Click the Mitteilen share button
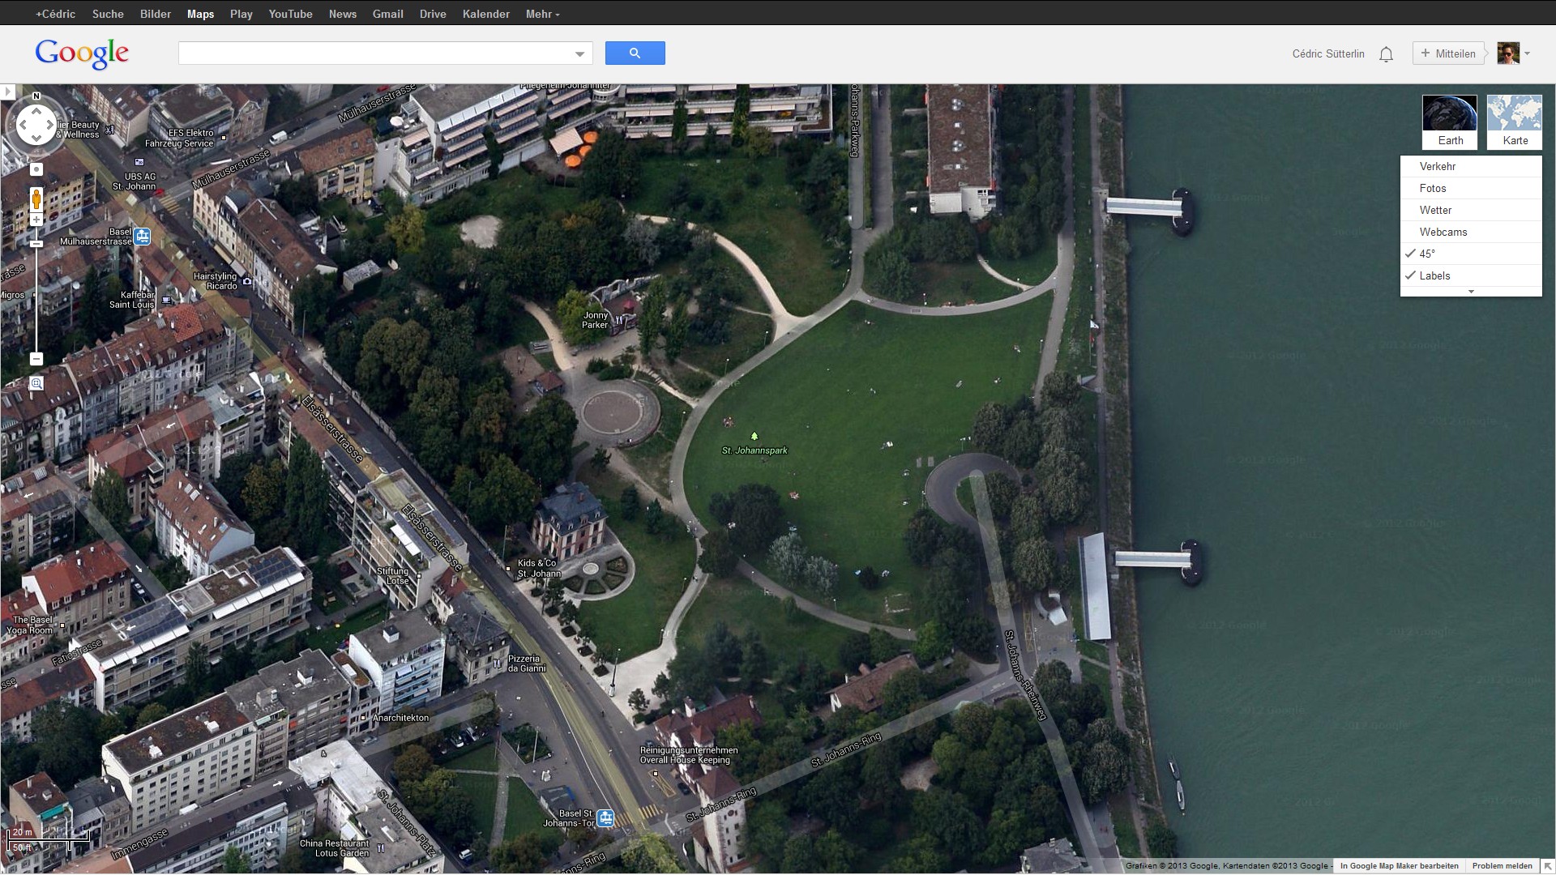This screenshot has height=875, width=1556. [1448, 53]
